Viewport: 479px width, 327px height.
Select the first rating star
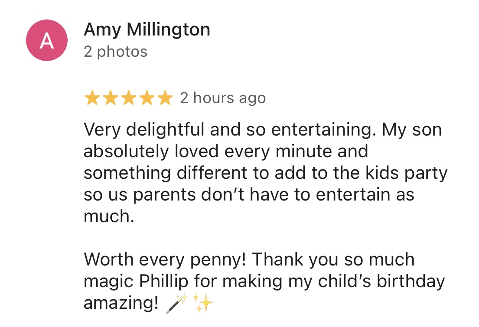pos(92,98)
